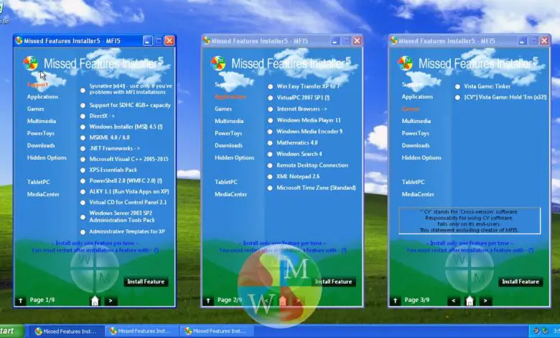Click the home icon in Page 1/9 window
Screen dimensions: 560x338
(x=95, y=301)
